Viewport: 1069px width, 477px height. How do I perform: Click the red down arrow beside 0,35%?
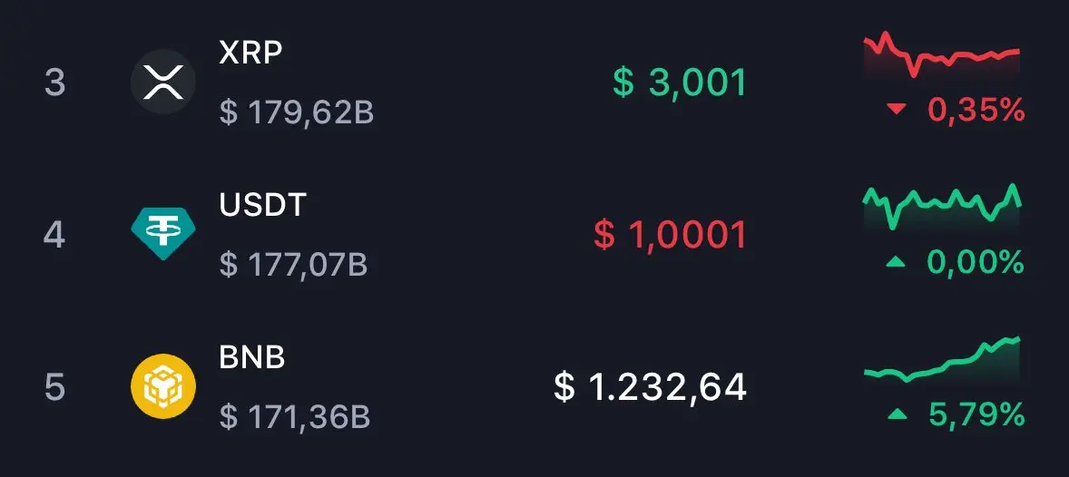point(897,109)
